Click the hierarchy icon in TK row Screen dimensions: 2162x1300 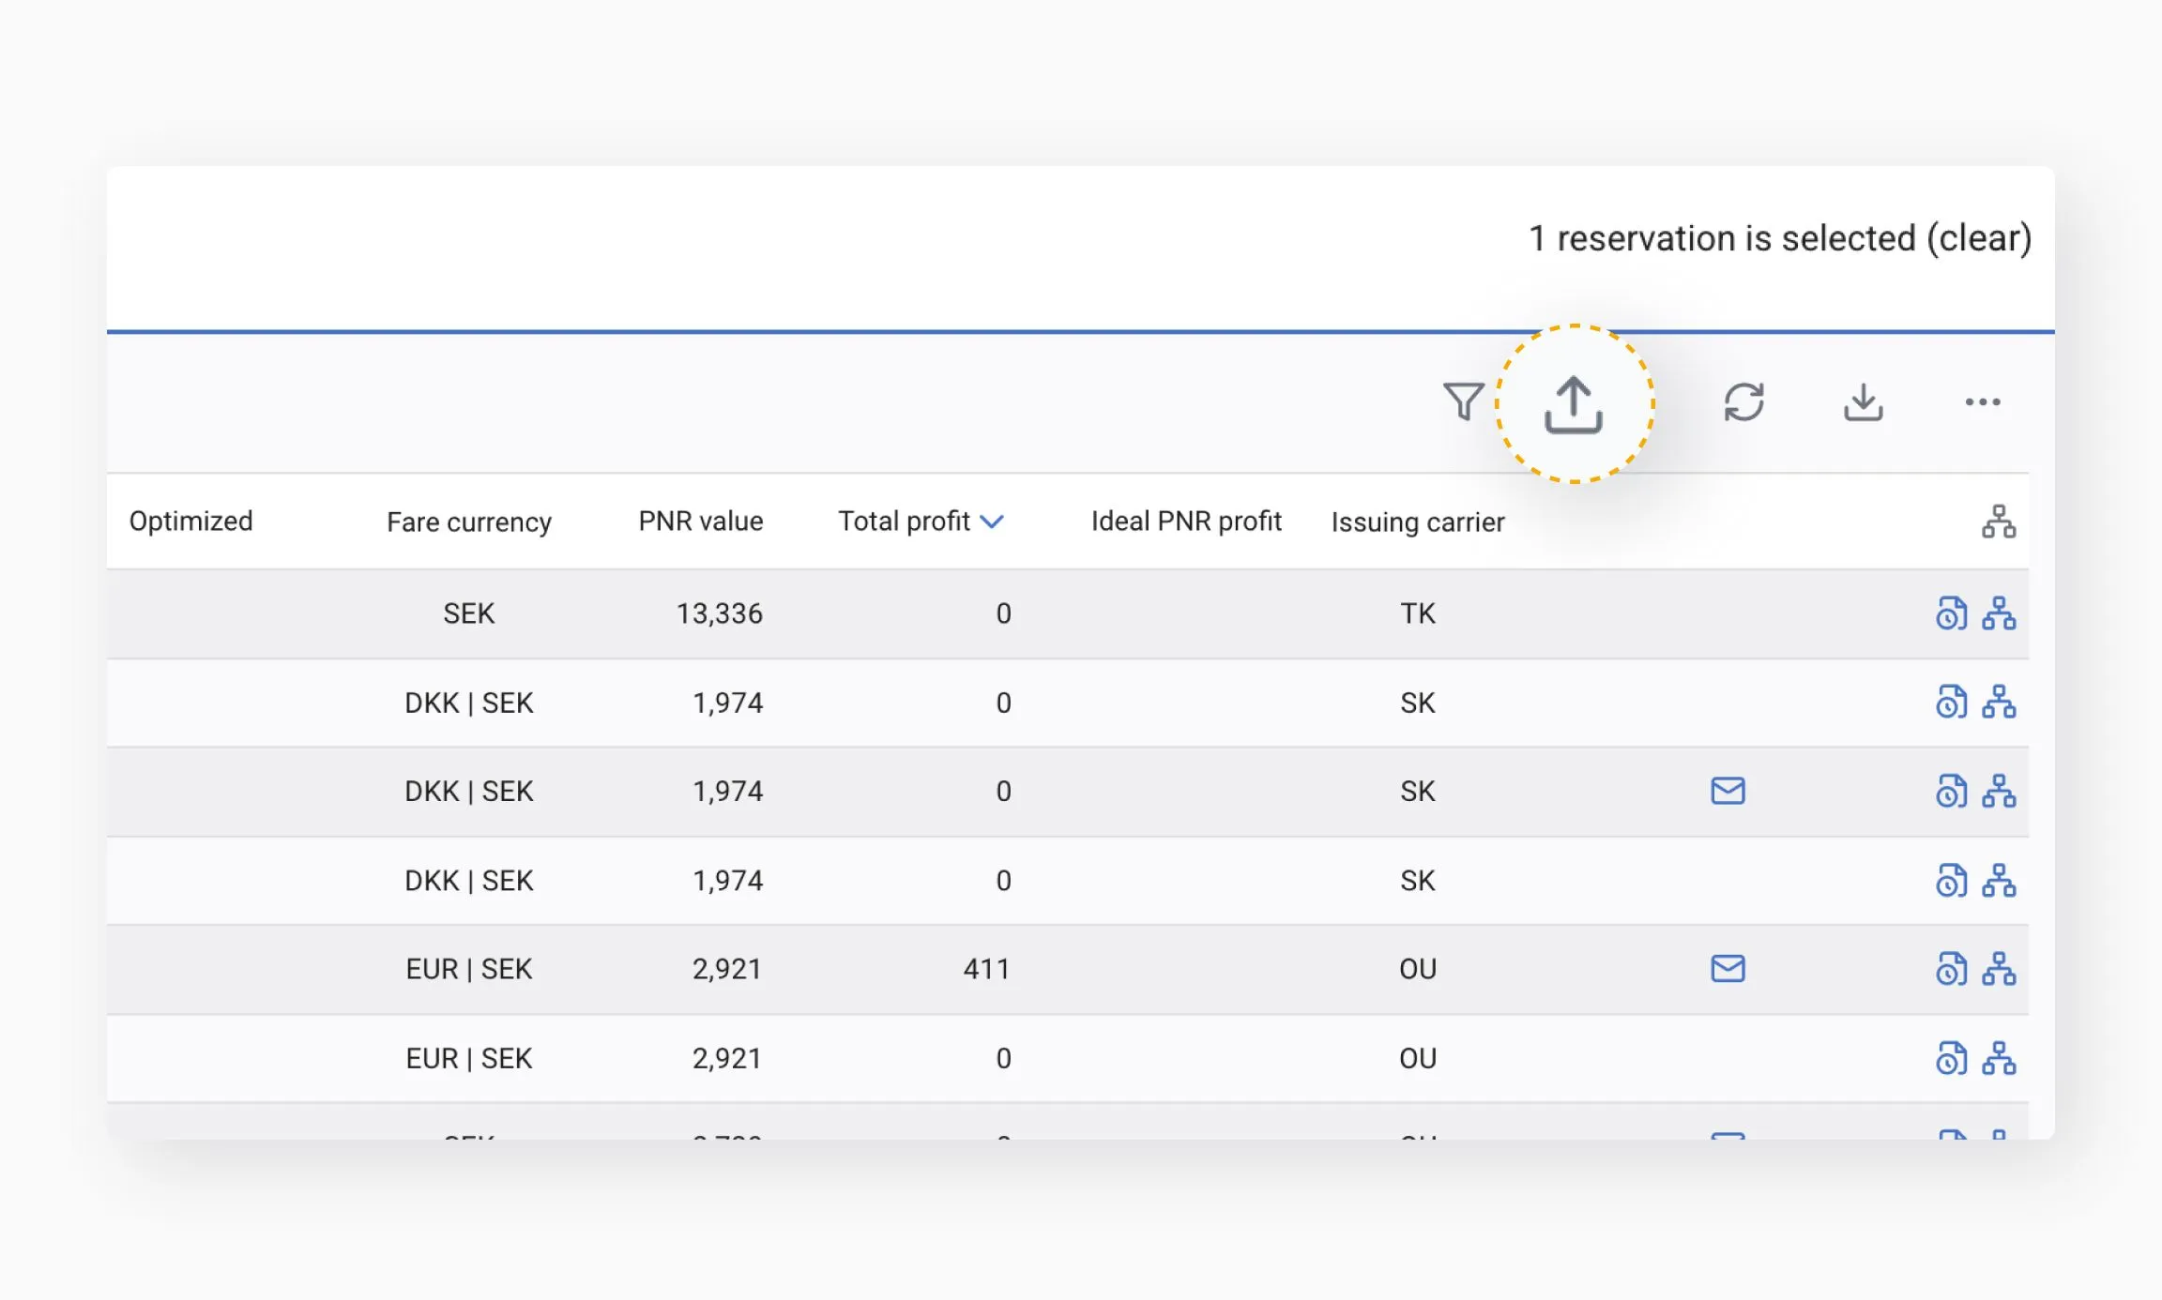coord(1998,613)
